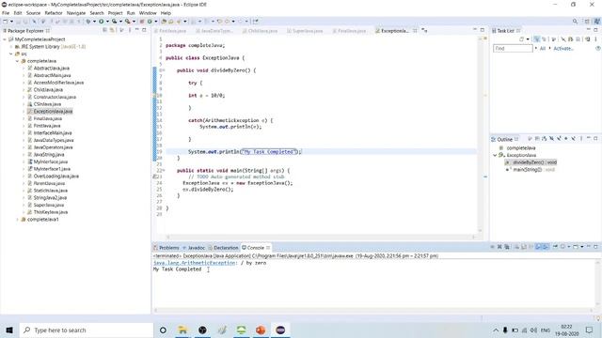Viewport: 602px width, 338px height.
Task: Click the Run toolbar button
Action: (102, 22)
